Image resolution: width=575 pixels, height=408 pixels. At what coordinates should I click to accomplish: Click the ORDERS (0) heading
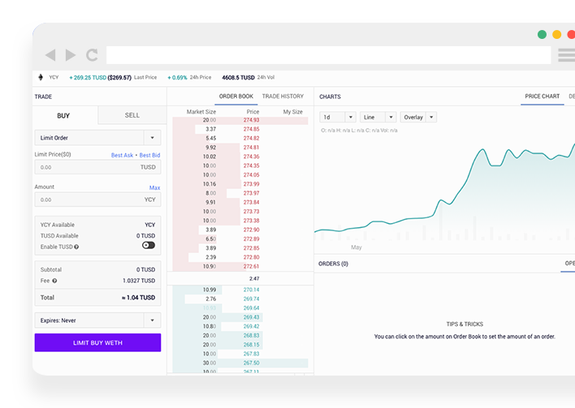point(333,264)
